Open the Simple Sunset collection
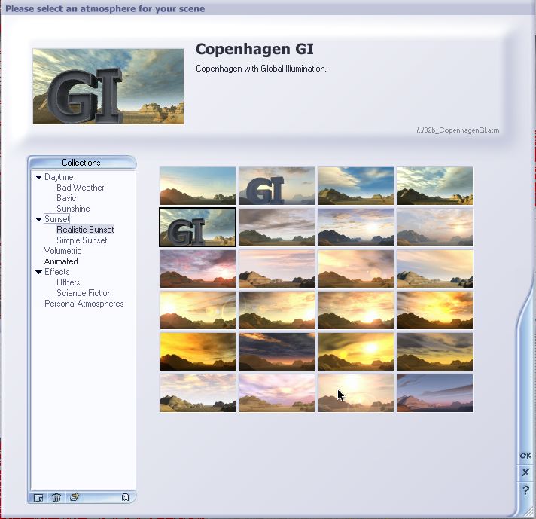 coord(82,240)
